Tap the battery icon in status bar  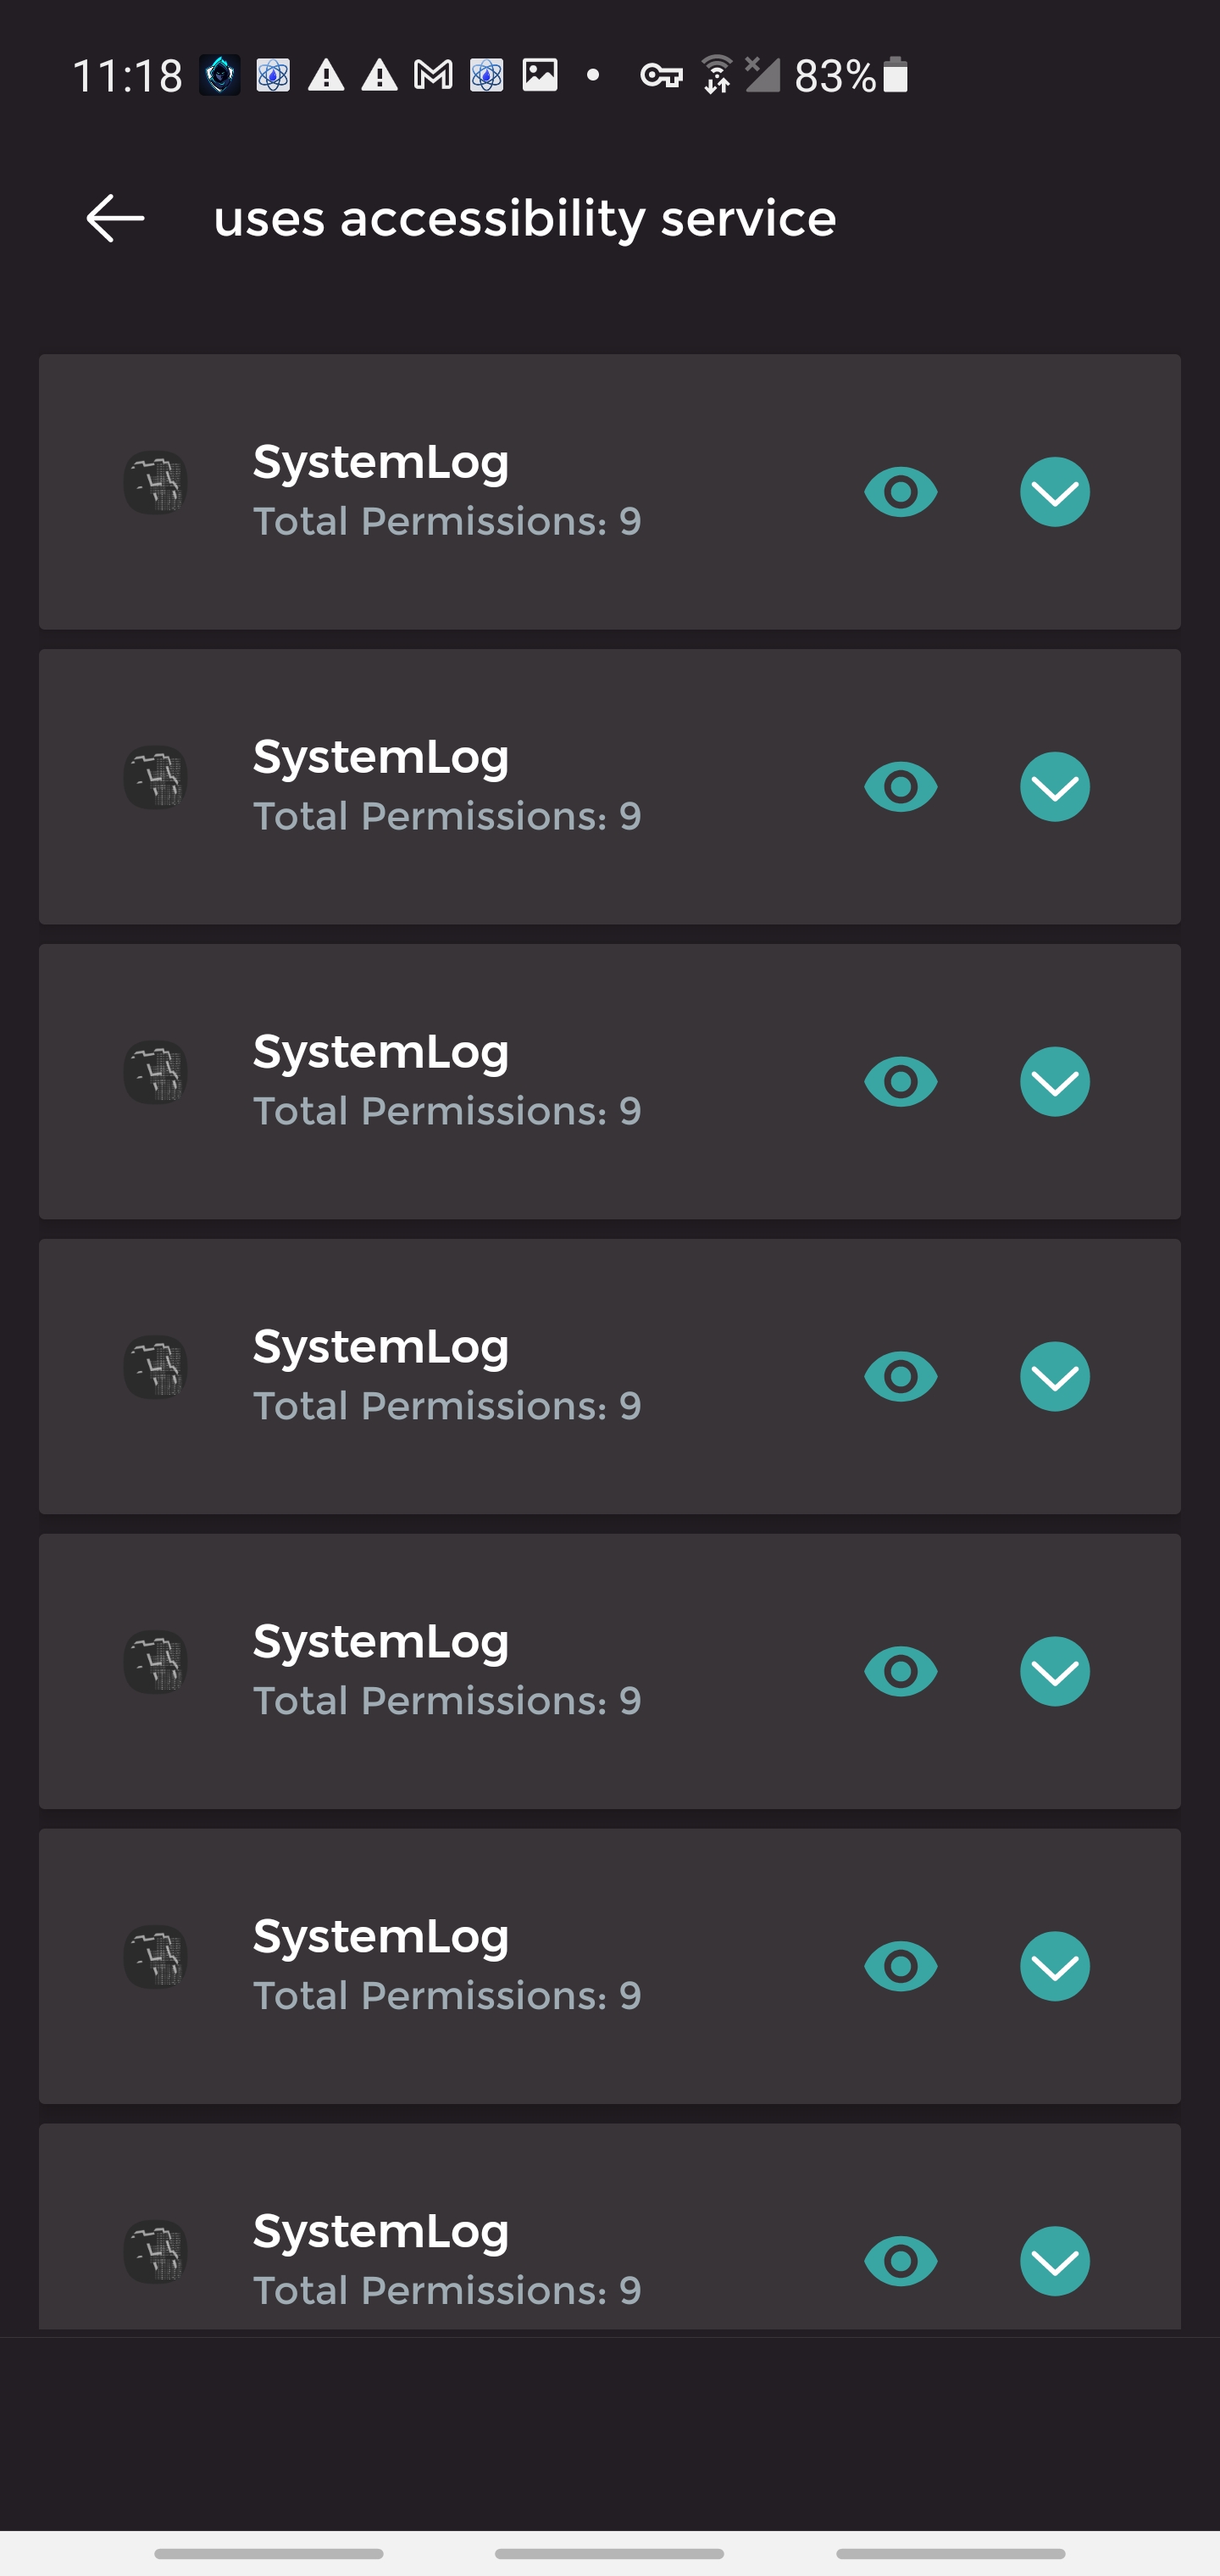tap(896, 75)
